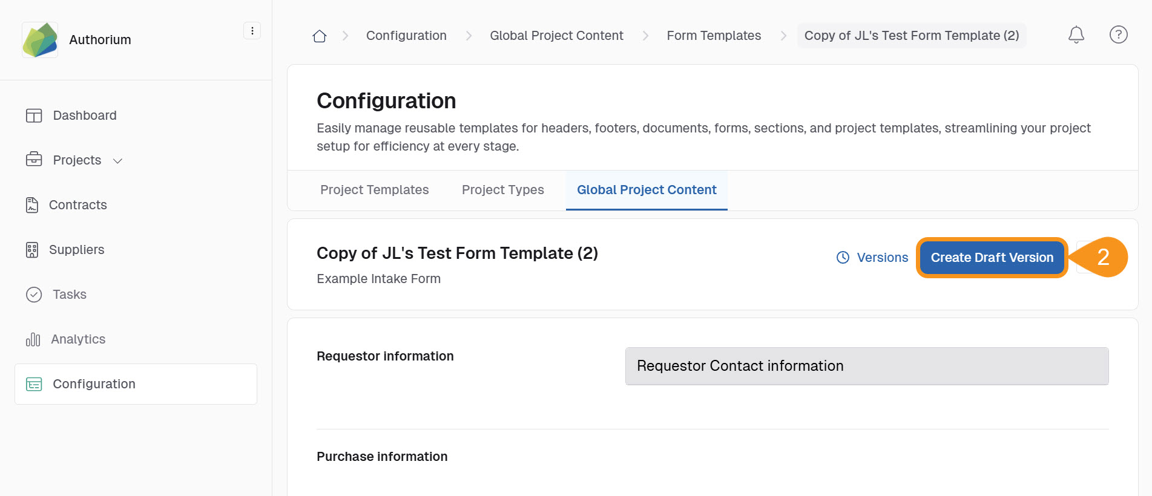Open the notifications bell

pyautogui.click(x=1076, y=35)
